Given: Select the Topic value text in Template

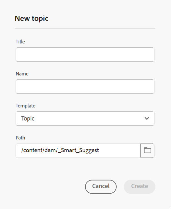Looking at the screenshot, I should pyautogui.click(x=28, y=119).
